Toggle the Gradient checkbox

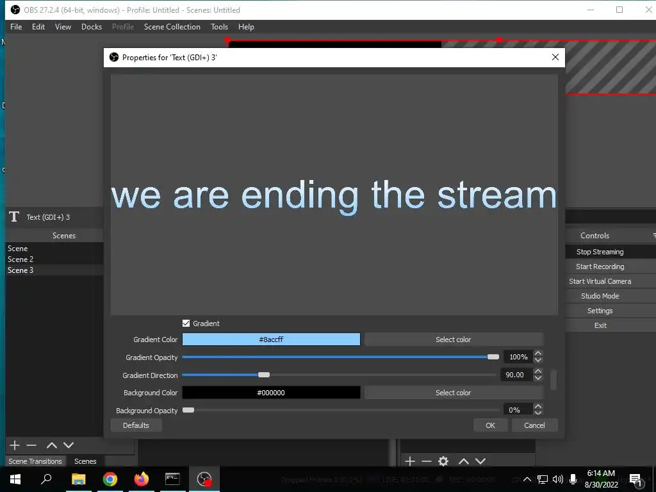click(x=186, y=323)
